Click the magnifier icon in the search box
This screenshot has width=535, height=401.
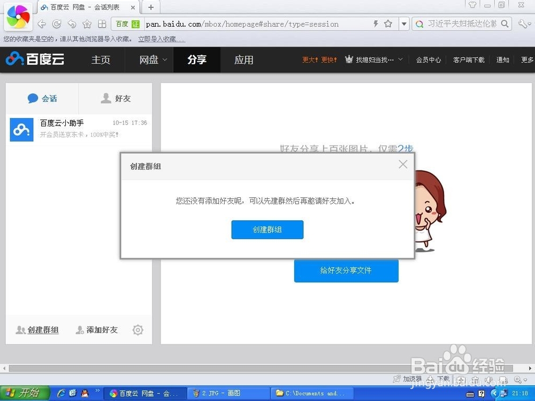(503, 24)
